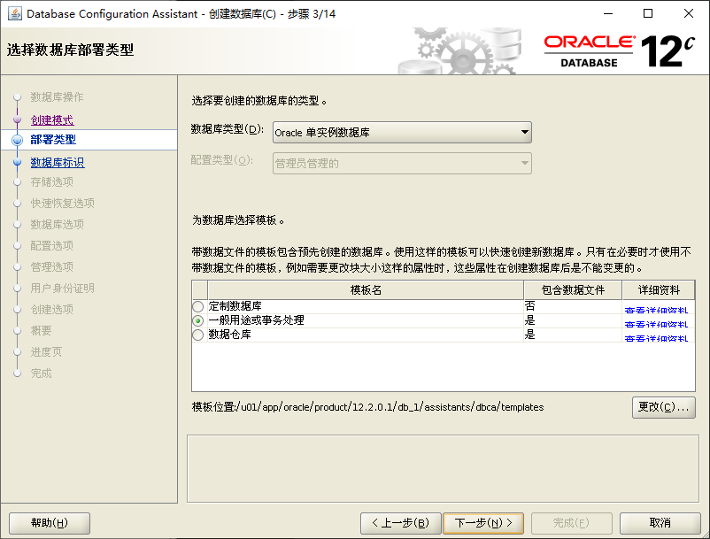Click 下一步(N) next button
The image size is (710, 539).
[x=483, y=523]
